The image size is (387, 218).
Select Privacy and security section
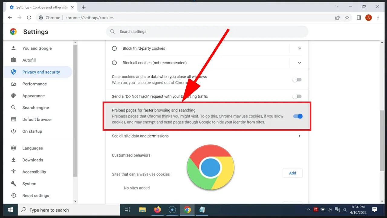coord(38,72)
